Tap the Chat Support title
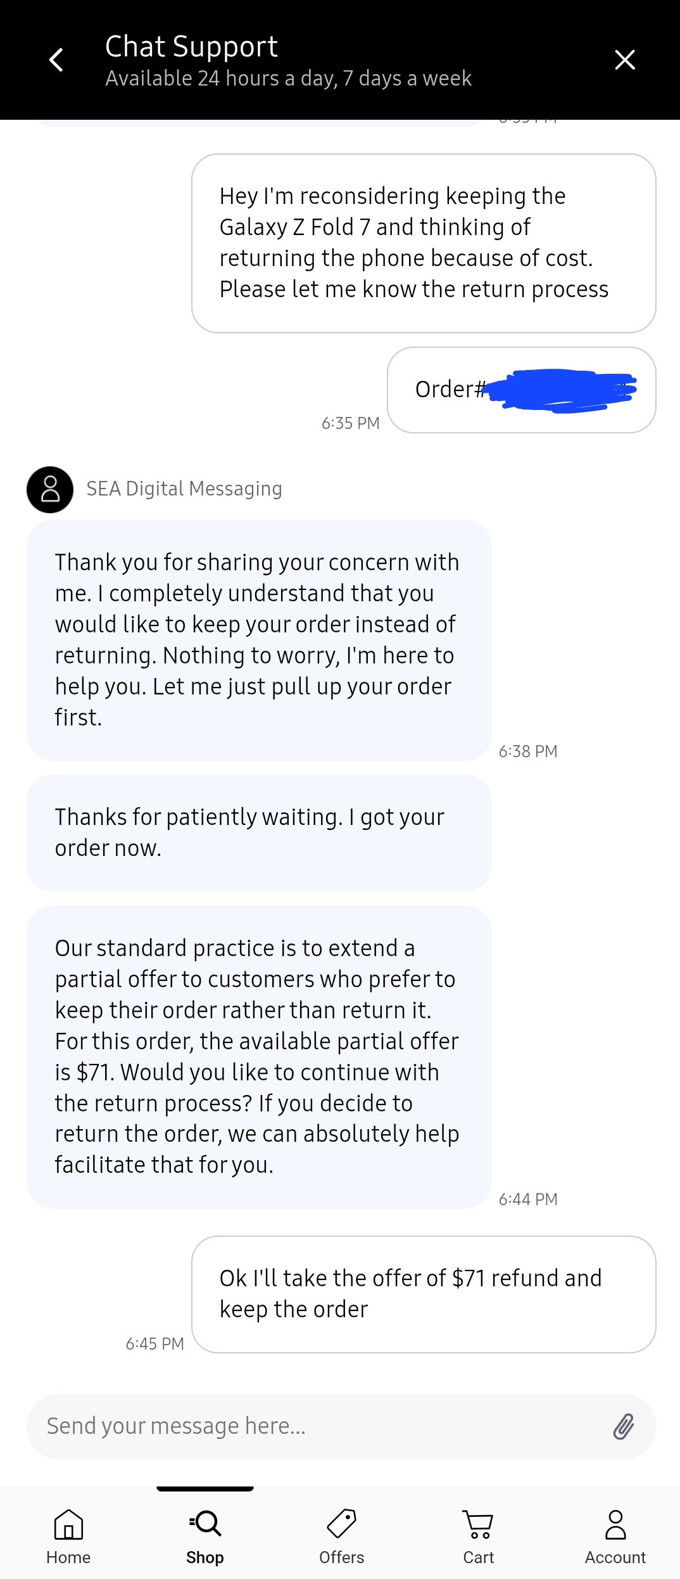 (x=191, y=47)
